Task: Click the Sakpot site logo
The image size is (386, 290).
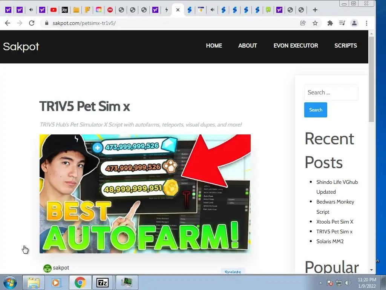Action: coord(21,46)
